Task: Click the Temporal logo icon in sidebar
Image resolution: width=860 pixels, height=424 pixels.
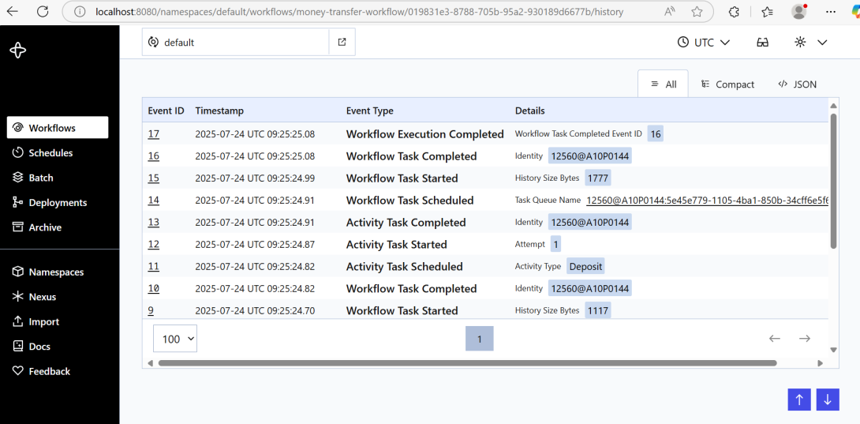Action: (x=18, y=51)
